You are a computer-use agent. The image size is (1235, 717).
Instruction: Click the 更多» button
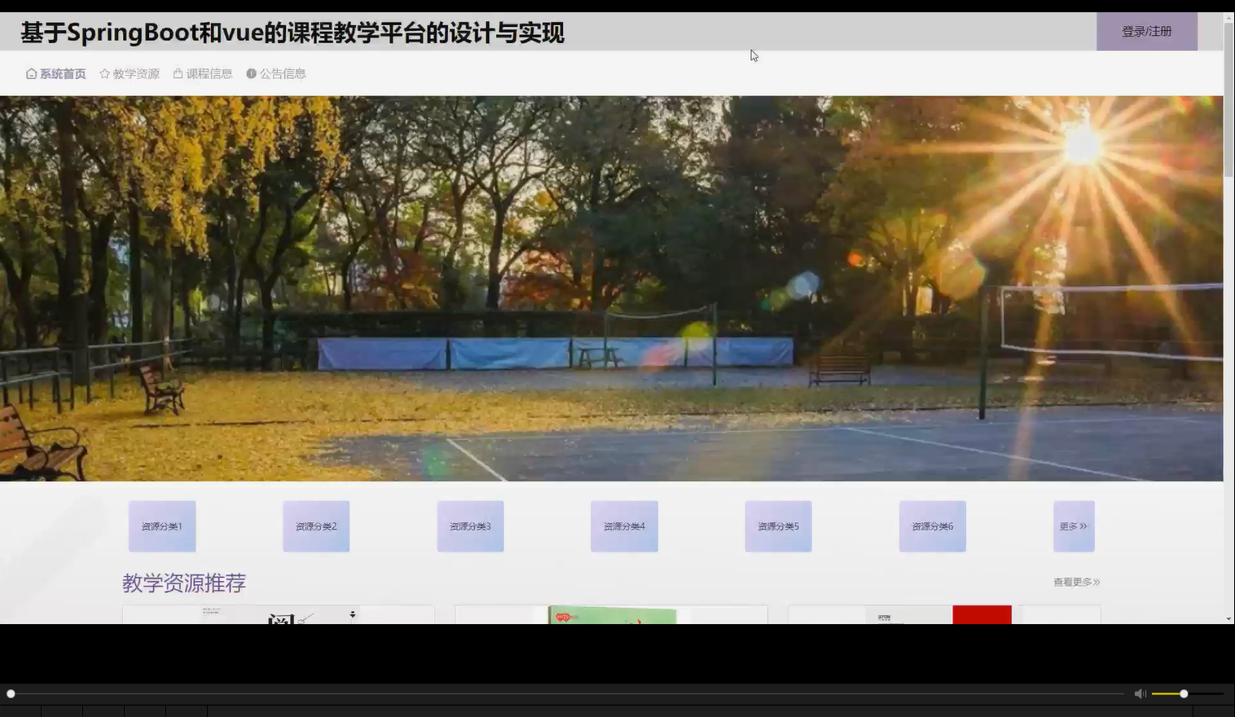[x=1073, y=526]
